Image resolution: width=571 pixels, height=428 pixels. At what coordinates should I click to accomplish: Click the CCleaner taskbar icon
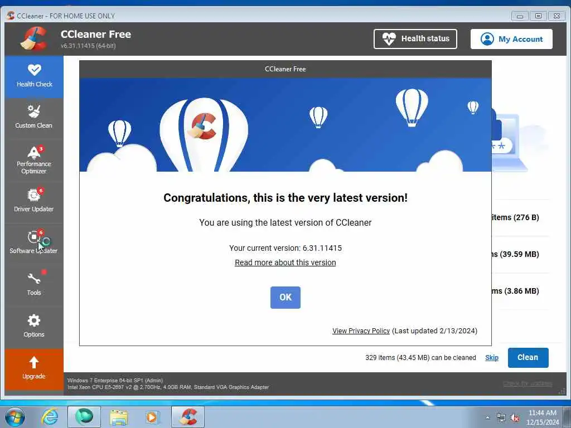pos(188,417)
